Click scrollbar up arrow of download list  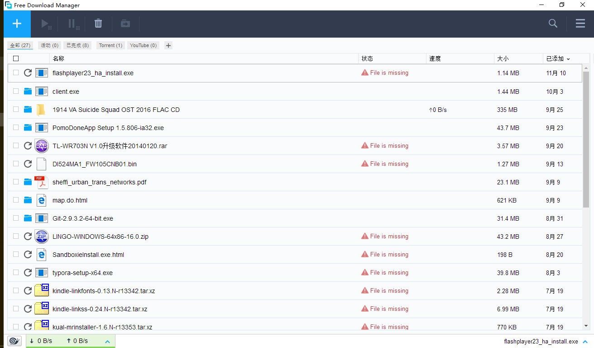[x=586, y=68]
